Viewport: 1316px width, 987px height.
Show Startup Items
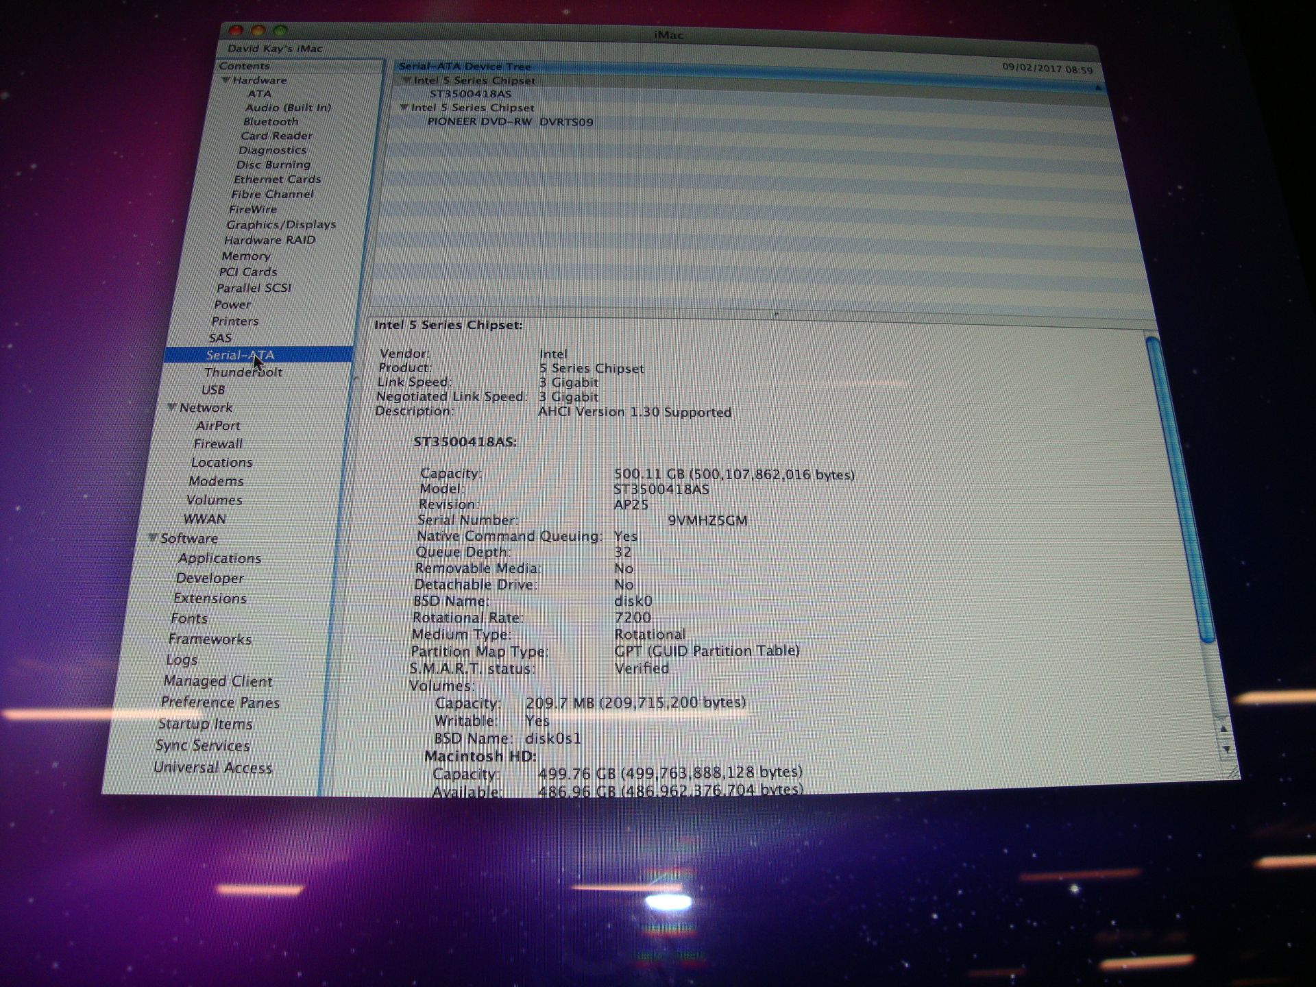pos(205,723)
